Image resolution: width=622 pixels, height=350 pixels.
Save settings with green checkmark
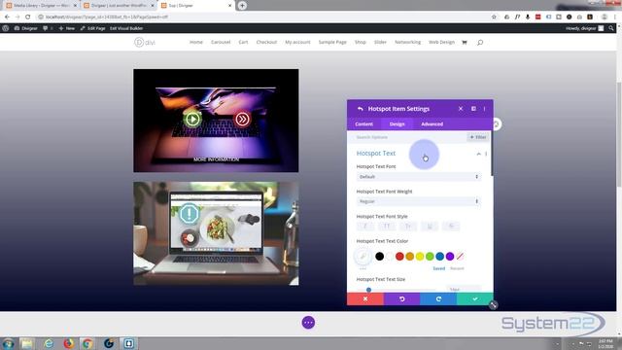click(475, 299)
